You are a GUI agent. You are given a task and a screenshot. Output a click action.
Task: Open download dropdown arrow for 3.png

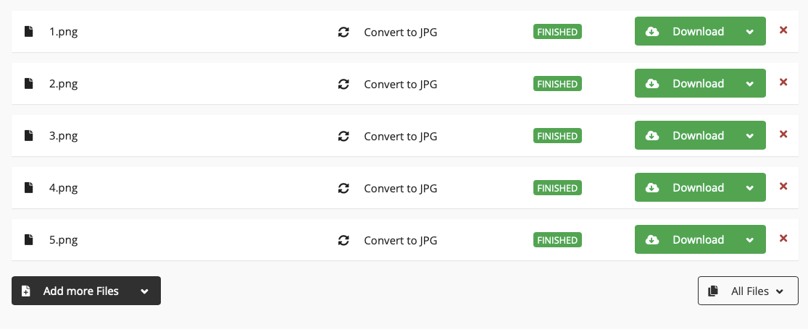tap(750, 136)
